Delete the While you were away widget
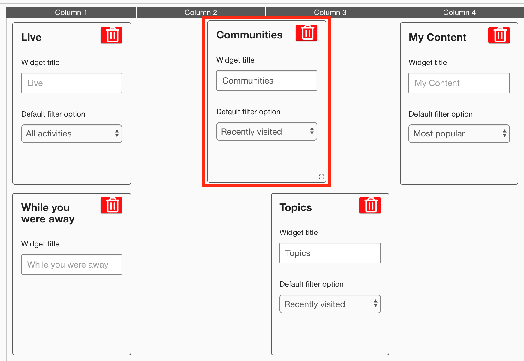 111,205
